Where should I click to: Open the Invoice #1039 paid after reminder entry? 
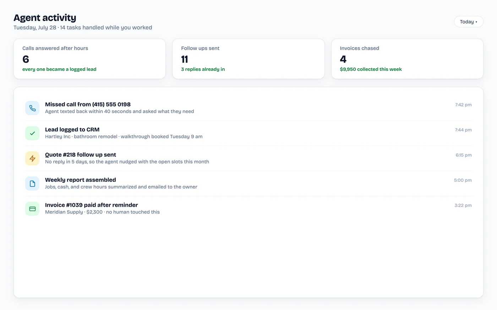[248, 208]
